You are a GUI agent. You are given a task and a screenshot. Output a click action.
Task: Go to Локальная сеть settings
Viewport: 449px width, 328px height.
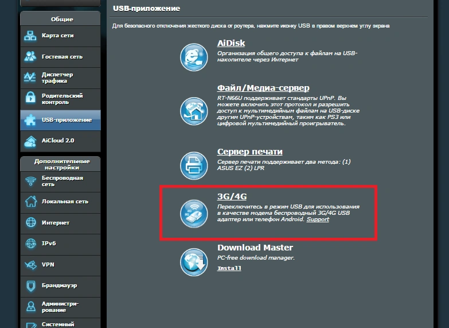pyautogui.click(x=60, y=202)
